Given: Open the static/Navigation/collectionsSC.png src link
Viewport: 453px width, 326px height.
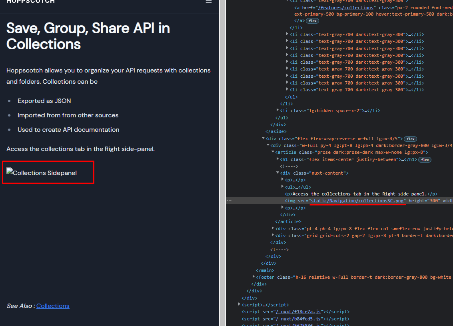Looking at the screenshot, I should pos(357,201).
